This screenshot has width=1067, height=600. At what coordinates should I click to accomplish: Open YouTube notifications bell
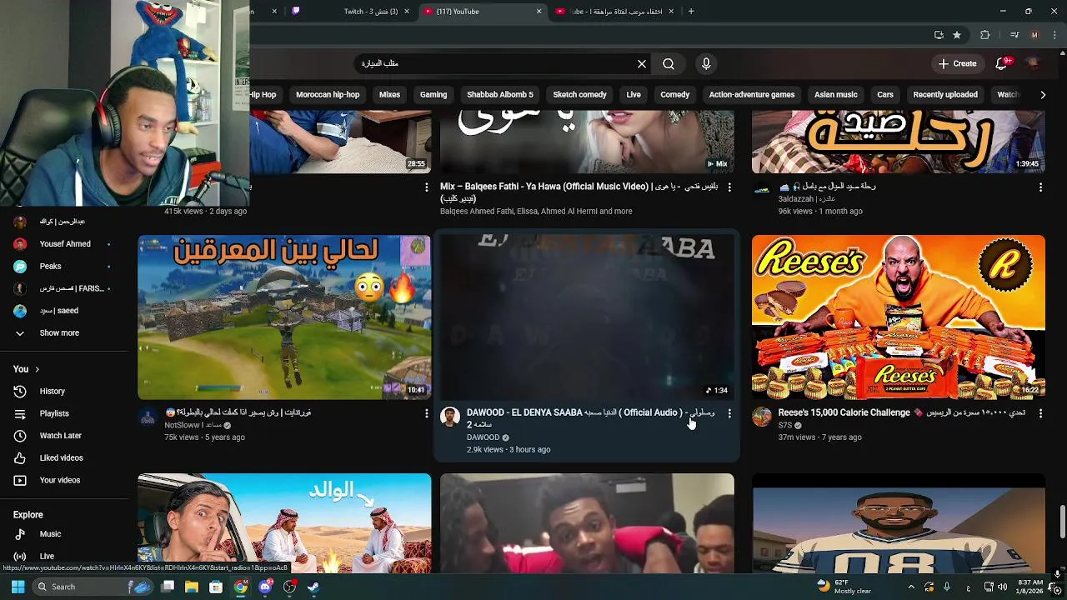tap(1003, 63)
